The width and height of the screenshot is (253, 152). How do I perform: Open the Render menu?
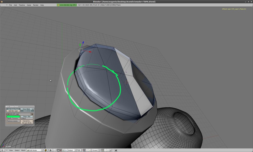(36, 5)
